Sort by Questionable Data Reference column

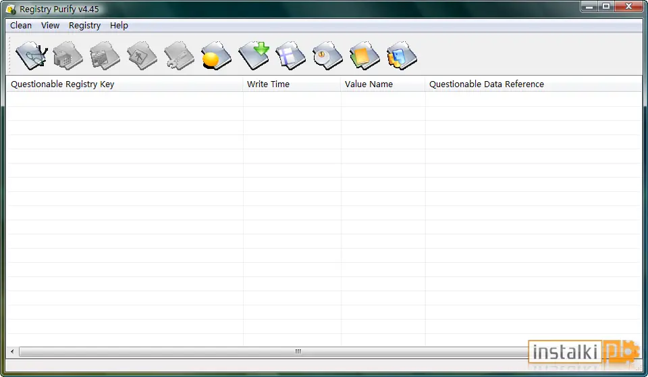pyautogui.click(x=533, y=84)
